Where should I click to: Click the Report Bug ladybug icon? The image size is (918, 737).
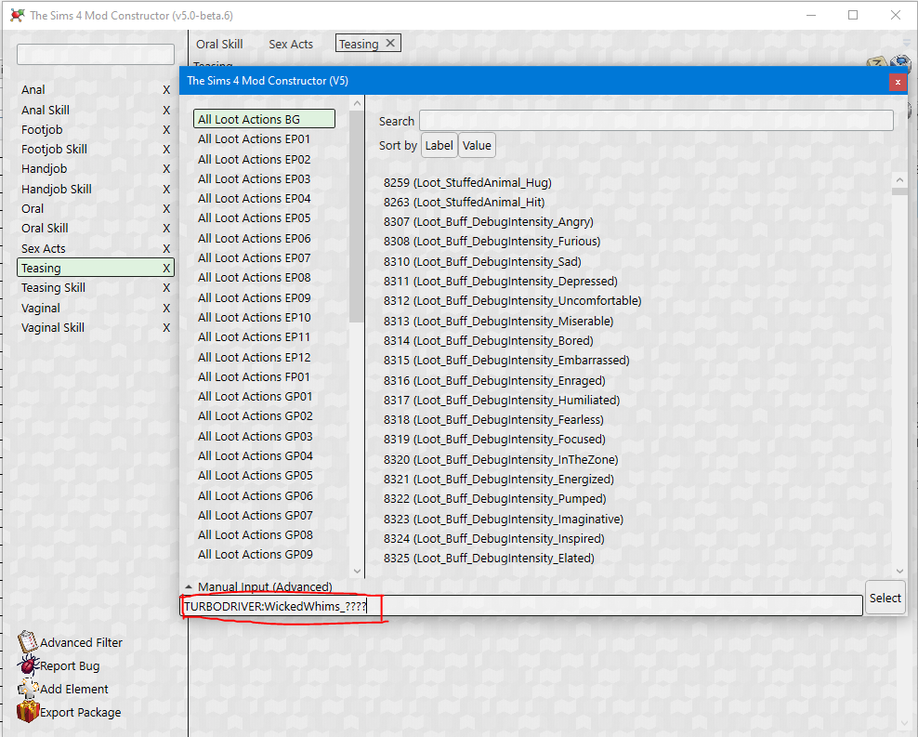point(28,665)
